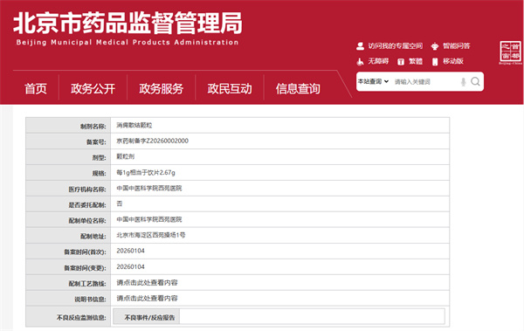Select the dosage form value 颗粒剂
Image resolution: width=524 pixels, height=331 pixels.
(125, 156)
